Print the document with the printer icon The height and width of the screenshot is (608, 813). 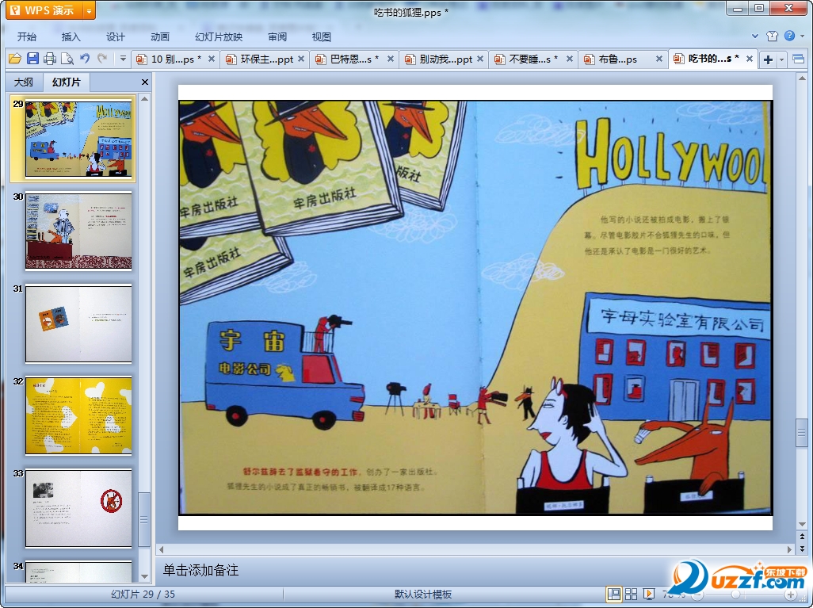50,59
